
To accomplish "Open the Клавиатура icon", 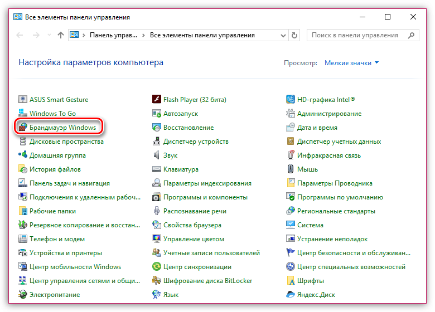I will click(x=157, y=169).
